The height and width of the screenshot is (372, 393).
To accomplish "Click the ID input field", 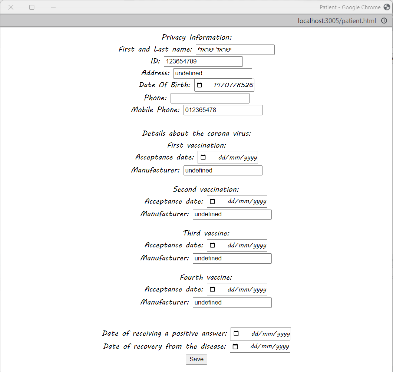I will 203,62.
